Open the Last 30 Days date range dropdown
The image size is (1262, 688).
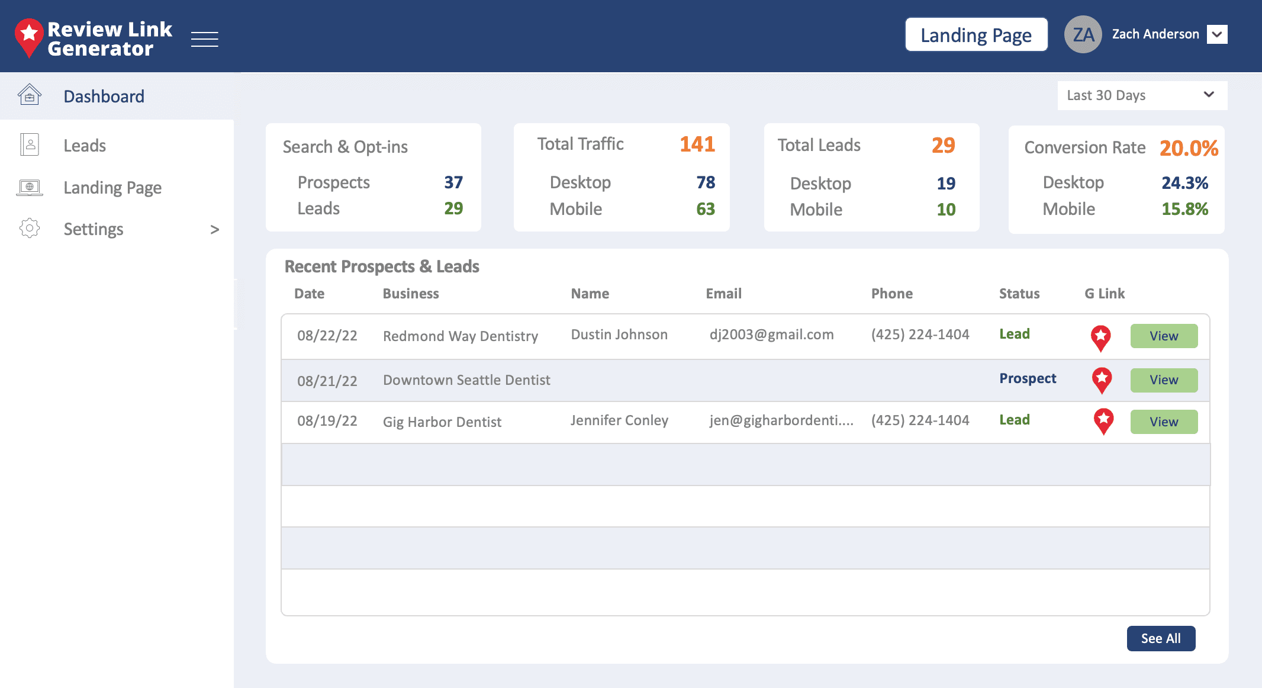pos(1142,95)
